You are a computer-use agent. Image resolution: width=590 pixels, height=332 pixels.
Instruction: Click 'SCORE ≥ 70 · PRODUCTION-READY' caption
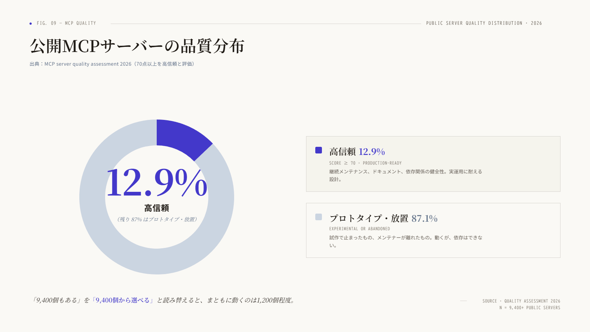click(x=365, y=163)
